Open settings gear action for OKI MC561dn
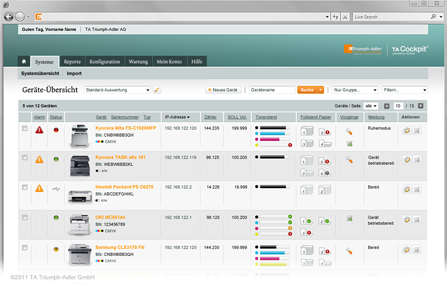This screenshot has width=447, height=284. point(407,219)
